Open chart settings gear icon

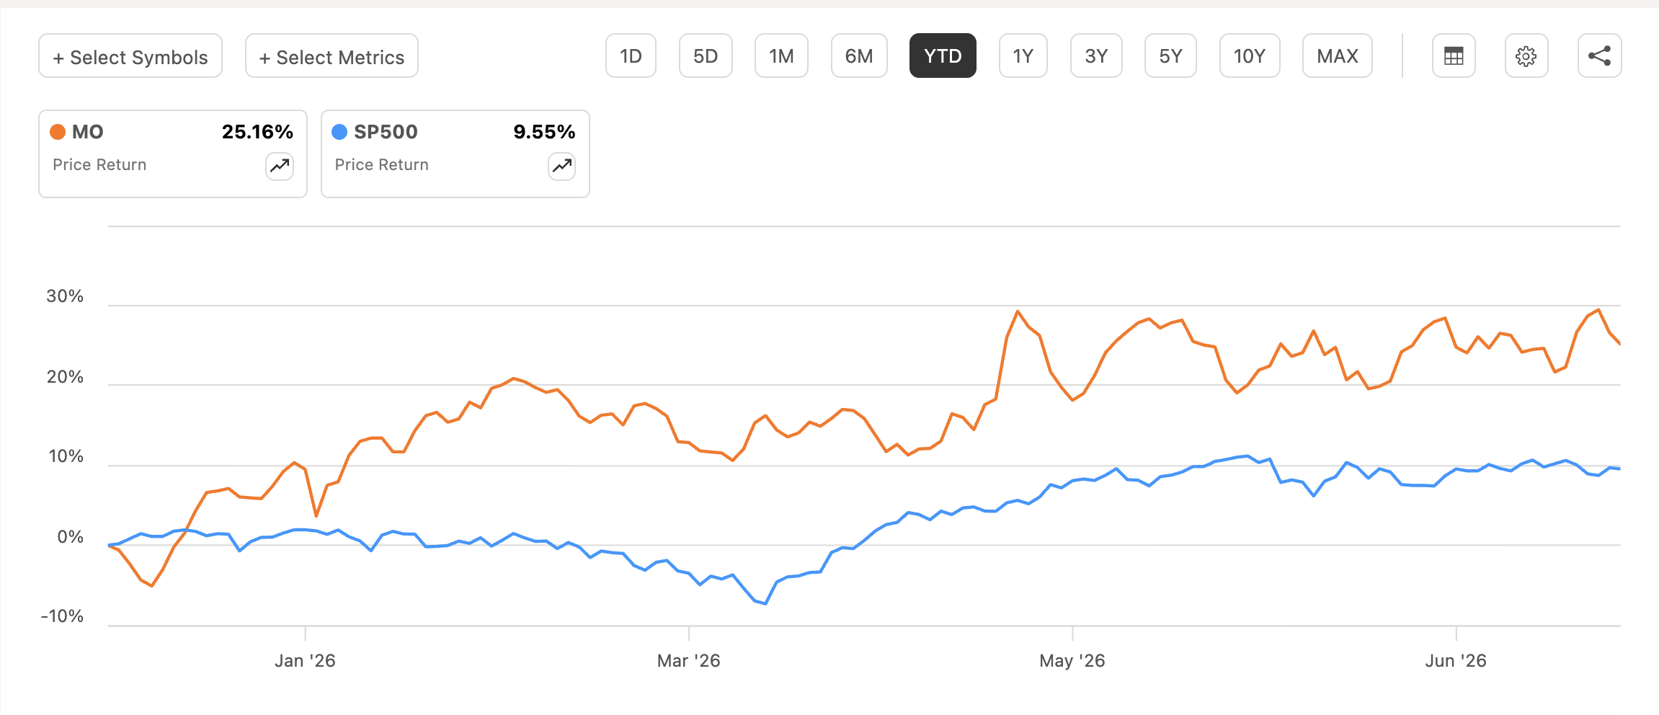coord(1526,55)
